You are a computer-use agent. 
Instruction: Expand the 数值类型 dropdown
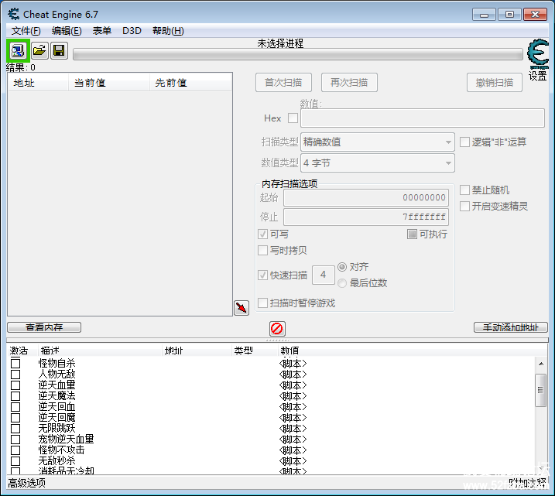(378, 163)
